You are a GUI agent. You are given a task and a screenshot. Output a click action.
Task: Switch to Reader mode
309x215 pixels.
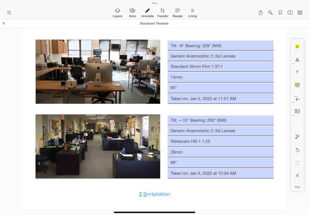177,12
